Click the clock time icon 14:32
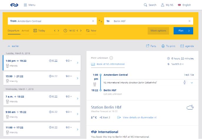Image resolution: width=202 pixels, height=140 pixels. [x=65, y=31]
